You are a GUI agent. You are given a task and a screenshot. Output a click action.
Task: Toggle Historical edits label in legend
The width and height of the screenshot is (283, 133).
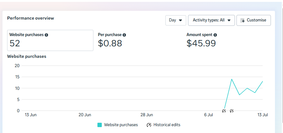pyautogui.click(x=167, y=125)
